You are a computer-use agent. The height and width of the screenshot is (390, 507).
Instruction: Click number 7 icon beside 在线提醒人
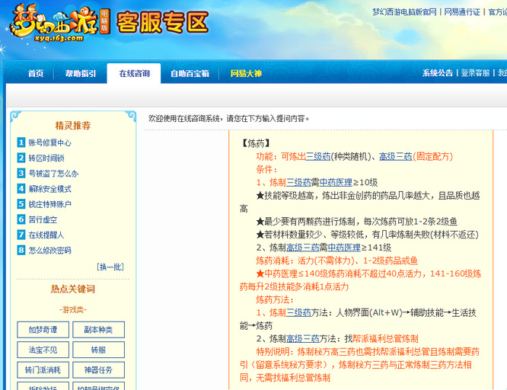[x=21, y=235]
